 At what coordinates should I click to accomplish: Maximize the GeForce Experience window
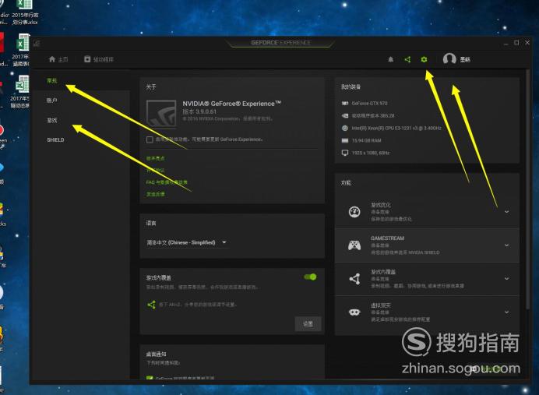[516, 43]
